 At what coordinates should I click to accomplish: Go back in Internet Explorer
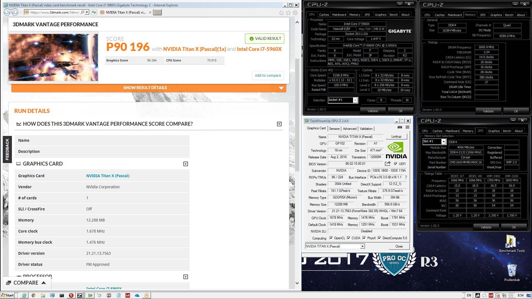click(x=7, y=12)
